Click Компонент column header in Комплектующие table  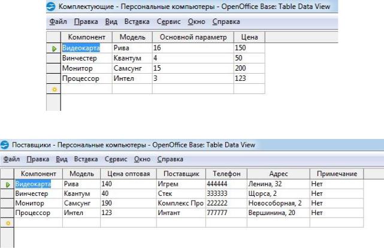pyautogui.click(x=86, y=37)
